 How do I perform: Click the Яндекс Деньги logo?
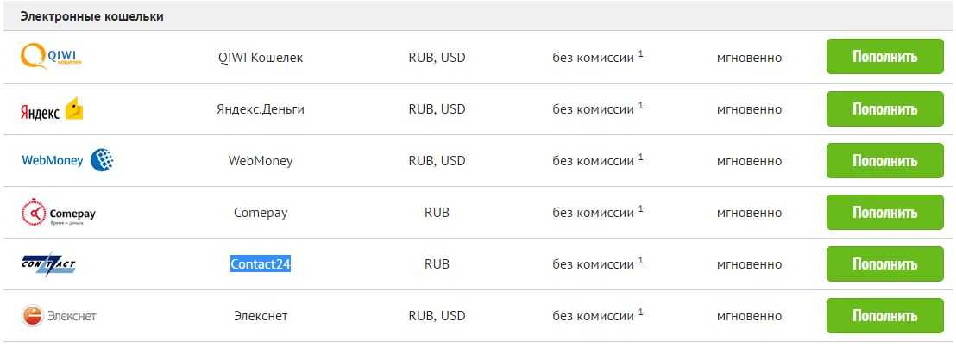51,109
